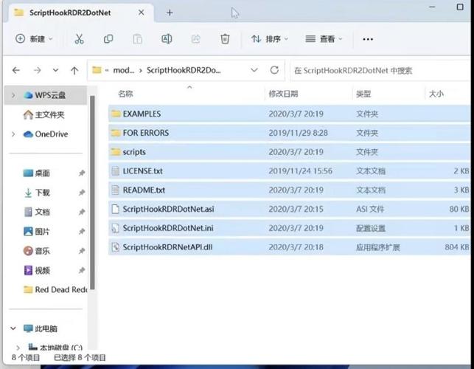Unpin 音乐 using its pin icon
The height and width of the screenshot is (369, 474).
coord(82,251)
